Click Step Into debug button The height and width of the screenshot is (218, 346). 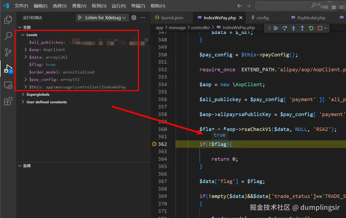tap(294, 28)
